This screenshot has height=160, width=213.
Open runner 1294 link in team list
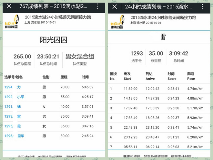[x=13, y=87]
